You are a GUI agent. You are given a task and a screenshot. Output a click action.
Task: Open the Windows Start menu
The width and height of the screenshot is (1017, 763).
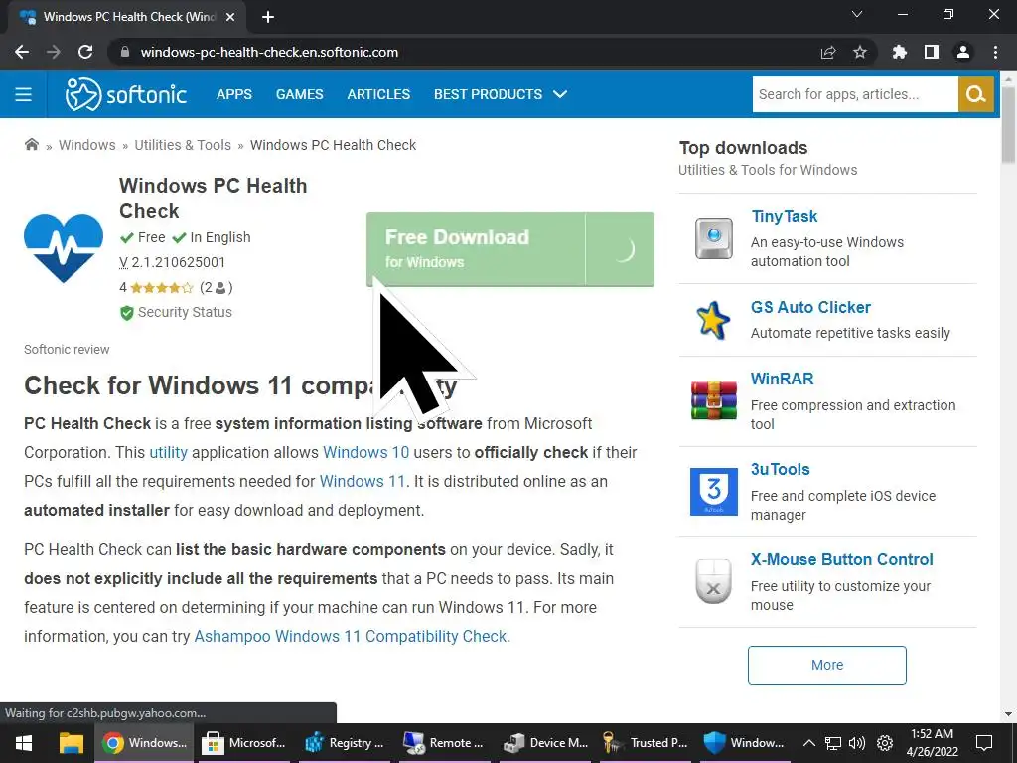pyautogui.click(x=24, y=743)
